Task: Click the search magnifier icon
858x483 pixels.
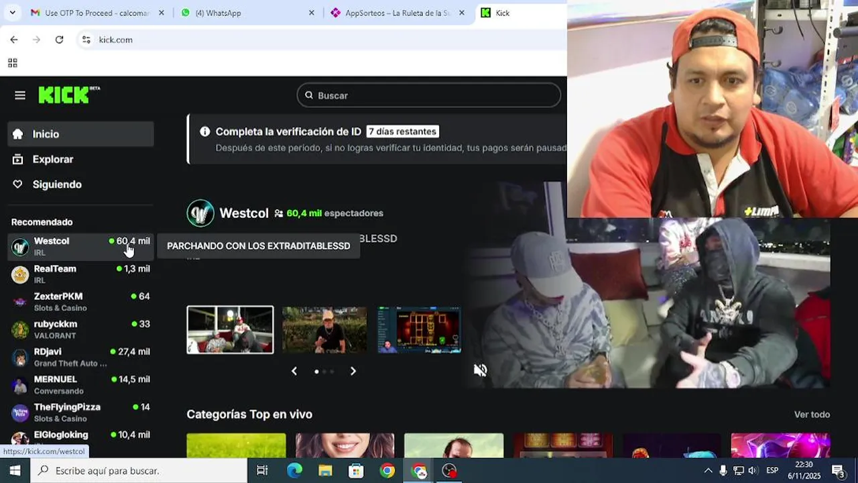Action: click(309, 95)
